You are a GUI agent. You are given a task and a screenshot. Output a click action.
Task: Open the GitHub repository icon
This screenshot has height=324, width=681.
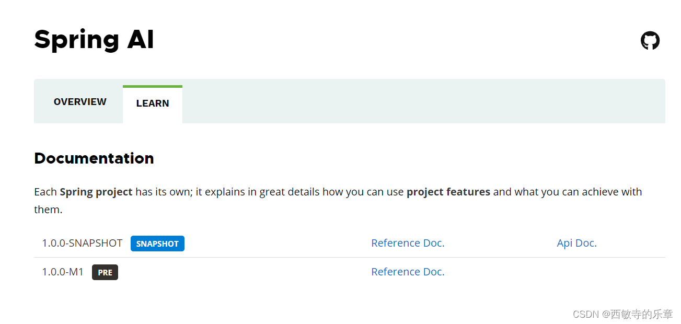(x=650, y=40)
